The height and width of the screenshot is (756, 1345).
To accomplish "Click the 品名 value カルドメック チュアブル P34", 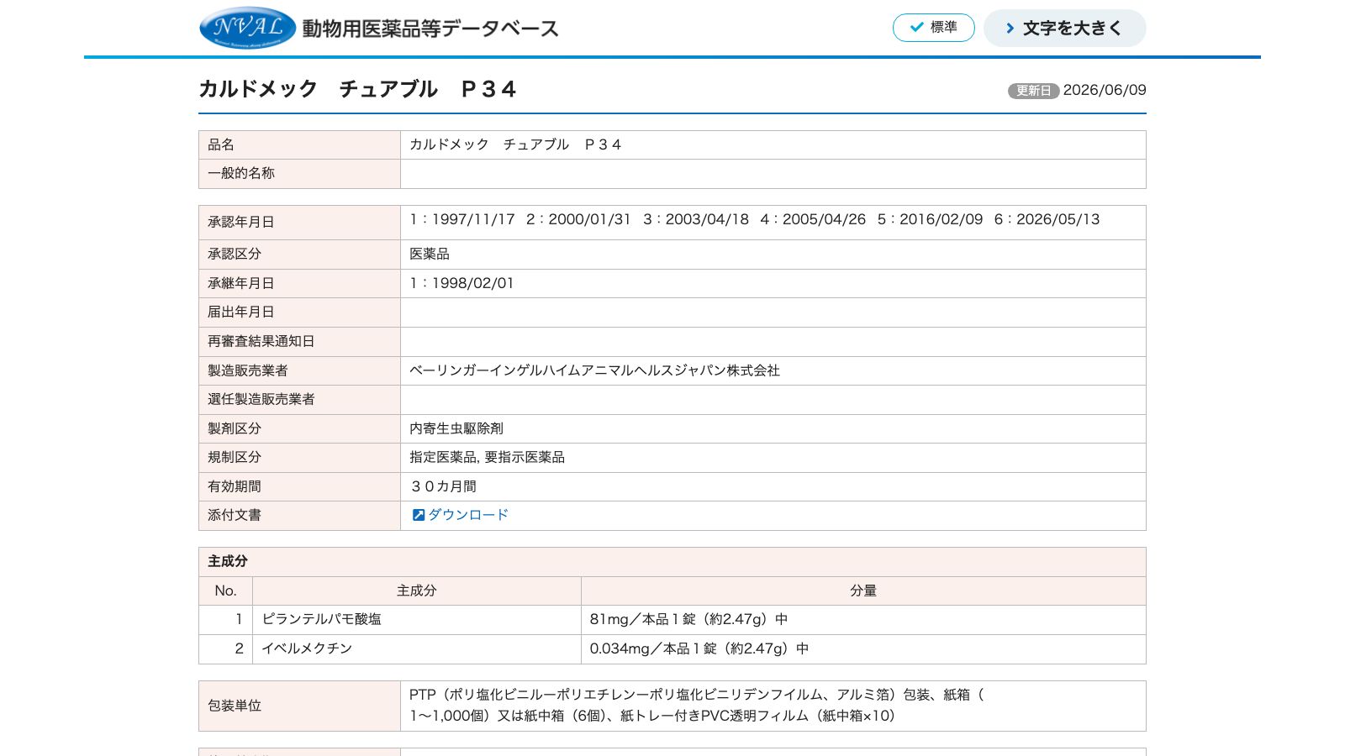I will pyautogui.click(x=514, y=144).
